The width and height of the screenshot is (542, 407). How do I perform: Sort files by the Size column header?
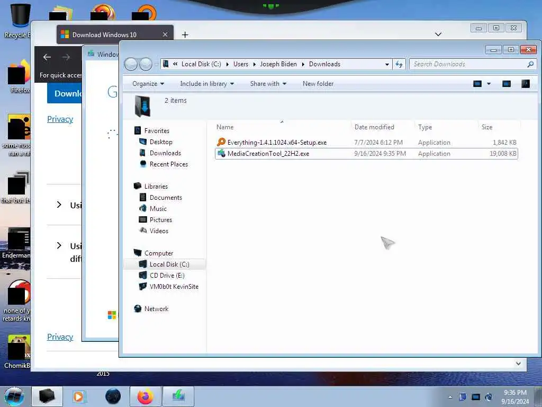(x=487, y=127)
